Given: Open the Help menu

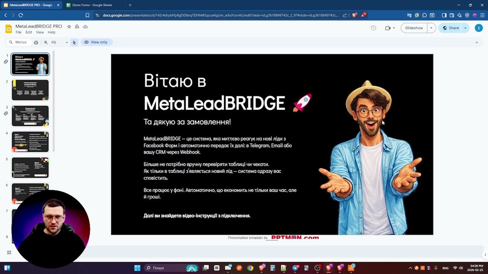Looking at the screenshot, I should click(x=51, y=32).
